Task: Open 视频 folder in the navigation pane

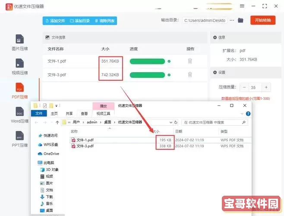Action: 47,176
